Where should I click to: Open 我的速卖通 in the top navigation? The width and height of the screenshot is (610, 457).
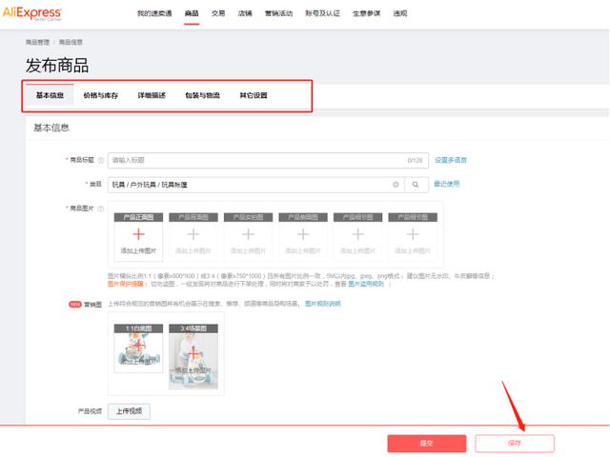click(154, 13)
